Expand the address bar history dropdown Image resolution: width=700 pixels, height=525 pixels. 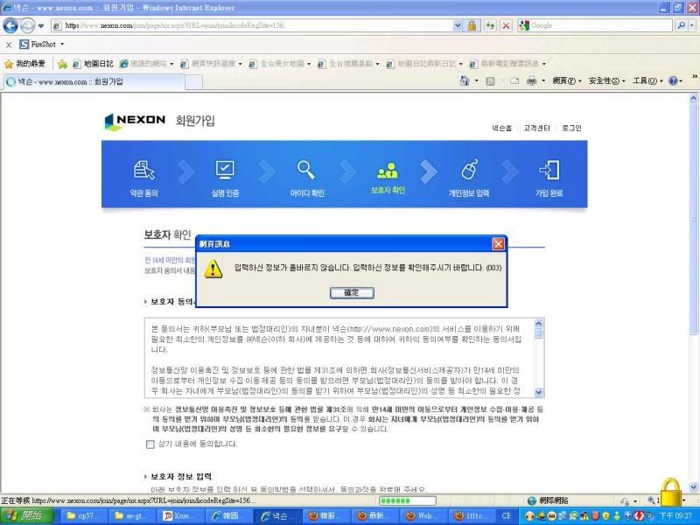458,25
